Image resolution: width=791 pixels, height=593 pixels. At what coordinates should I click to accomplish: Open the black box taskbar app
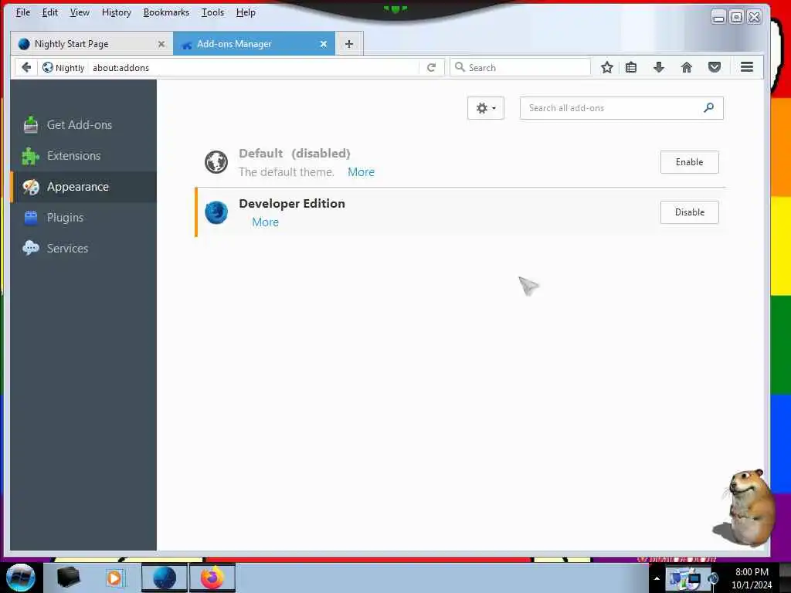68,578
